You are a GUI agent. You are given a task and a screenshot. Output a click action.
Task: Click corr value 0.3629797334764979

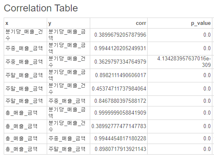click(120, 62)
